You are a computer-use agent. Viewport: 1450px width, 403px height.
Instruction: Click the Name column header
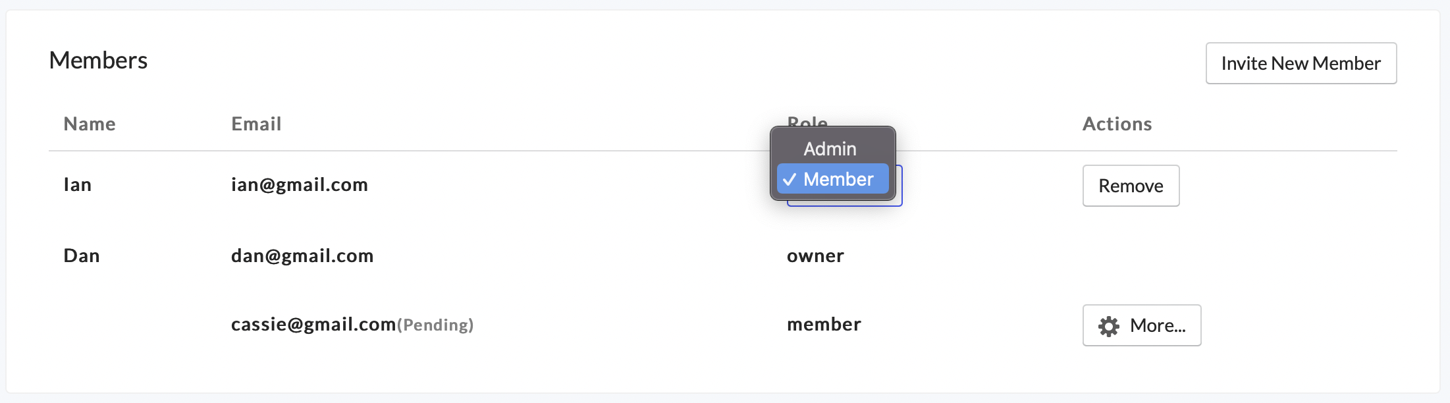point(90,124)
